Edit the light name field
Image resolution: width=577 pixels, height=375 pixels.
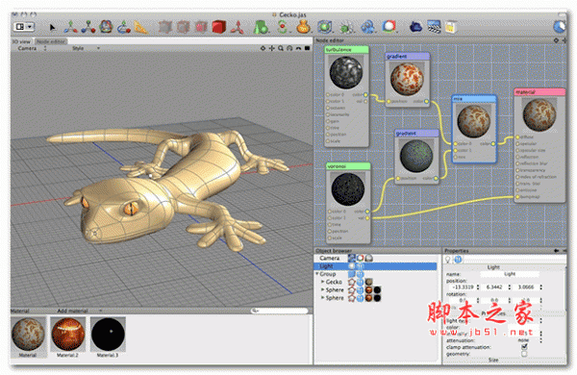click(x=510, y=274)
